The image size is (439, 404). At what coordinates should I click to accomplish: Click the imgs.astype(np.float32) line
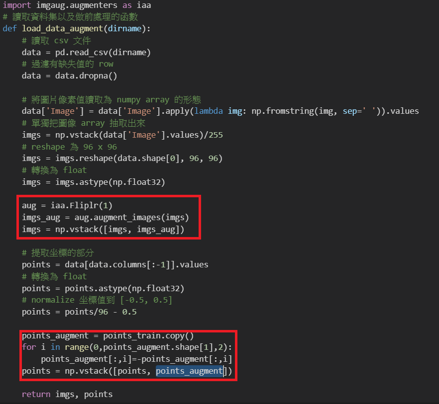(94, 182)
